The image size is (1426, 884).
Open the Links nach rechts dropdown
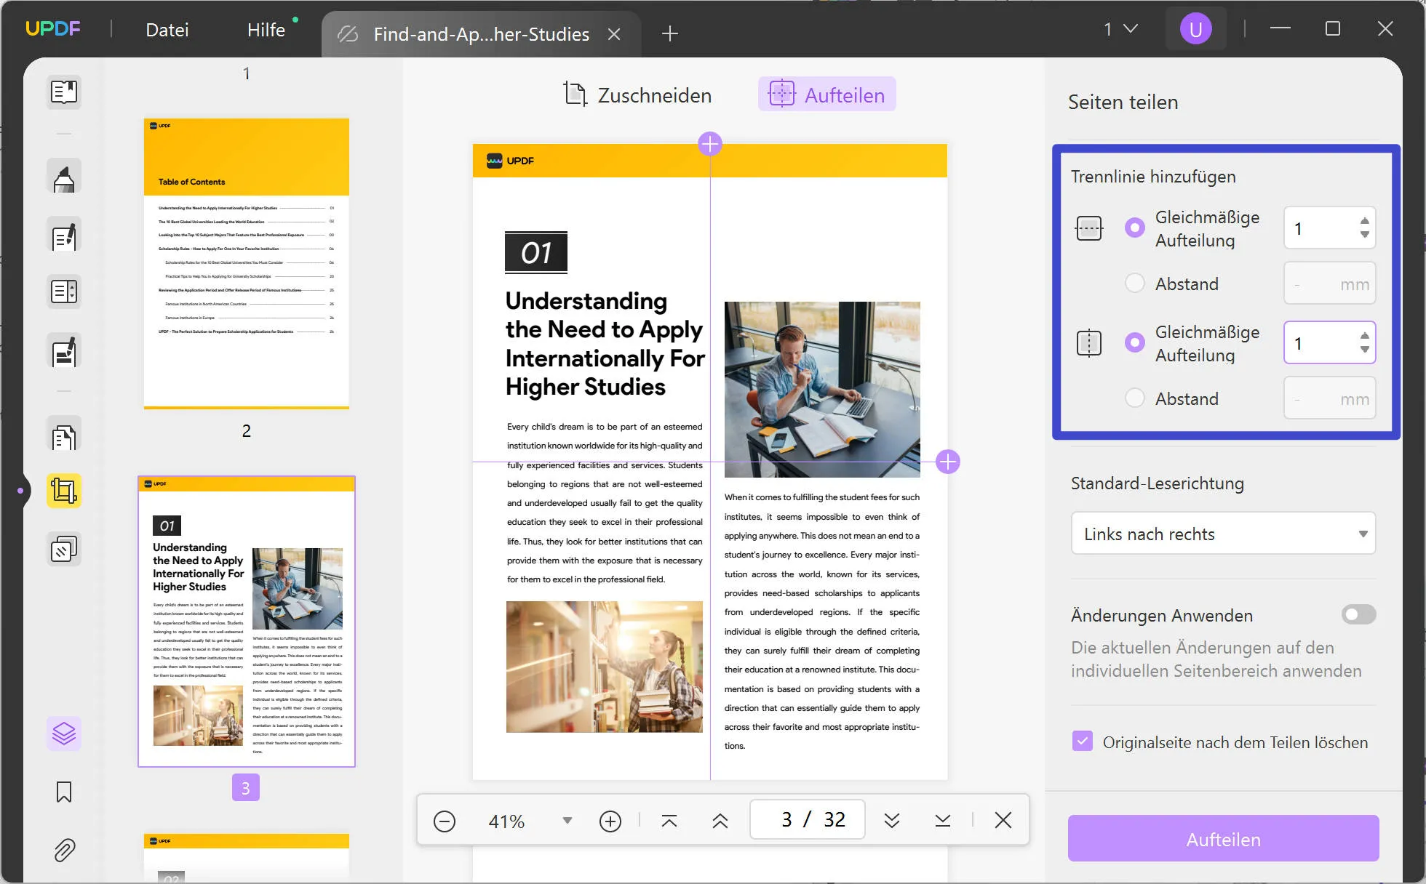(1223, 534)
